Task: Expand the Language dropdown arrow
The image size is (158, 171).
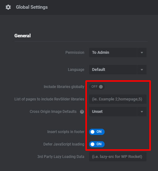Action: [x=142, y=70]
